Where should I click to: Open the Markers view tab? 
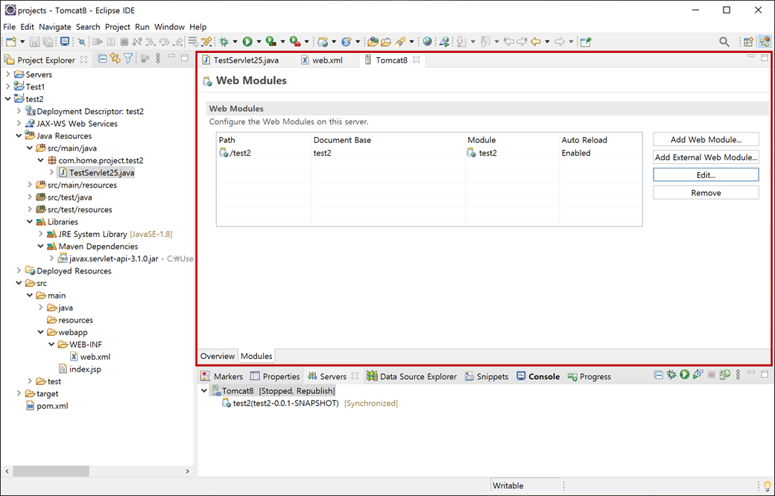pyautogui.click(x=222, y=376)
